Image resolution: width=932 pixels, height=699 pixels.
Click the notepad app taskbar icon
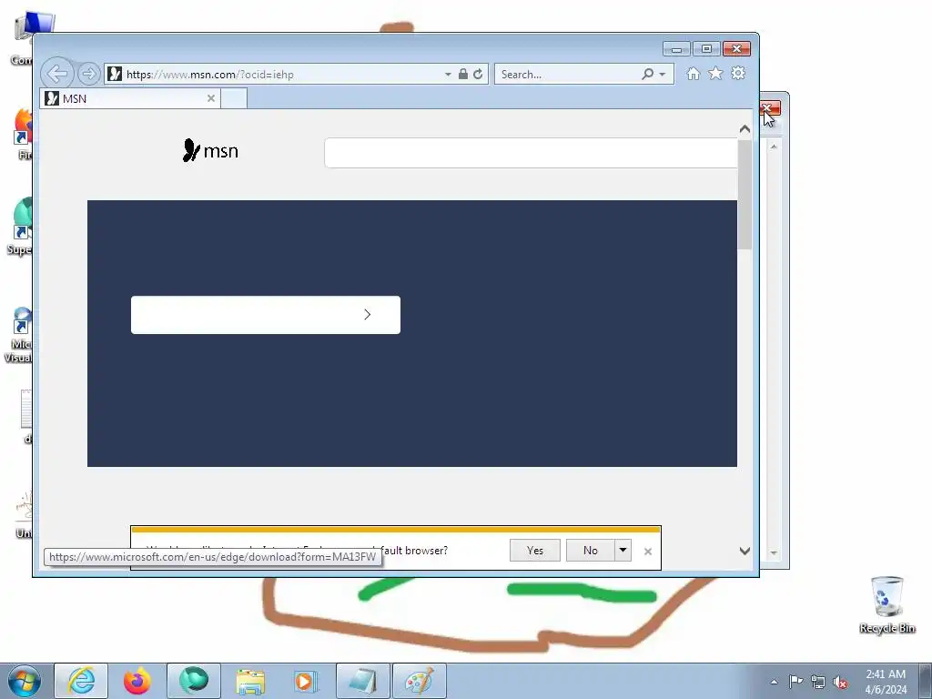coord(362,681)
